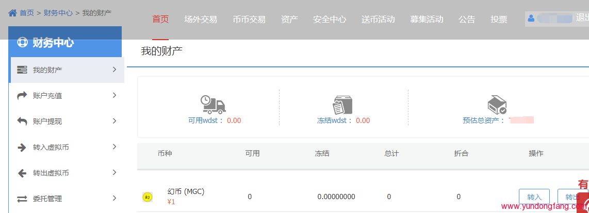The image size is (589, 213).
Task: Click the lifebuoy icon beside 财务中心
Action: pyautogui.click(x=23, y=43)
